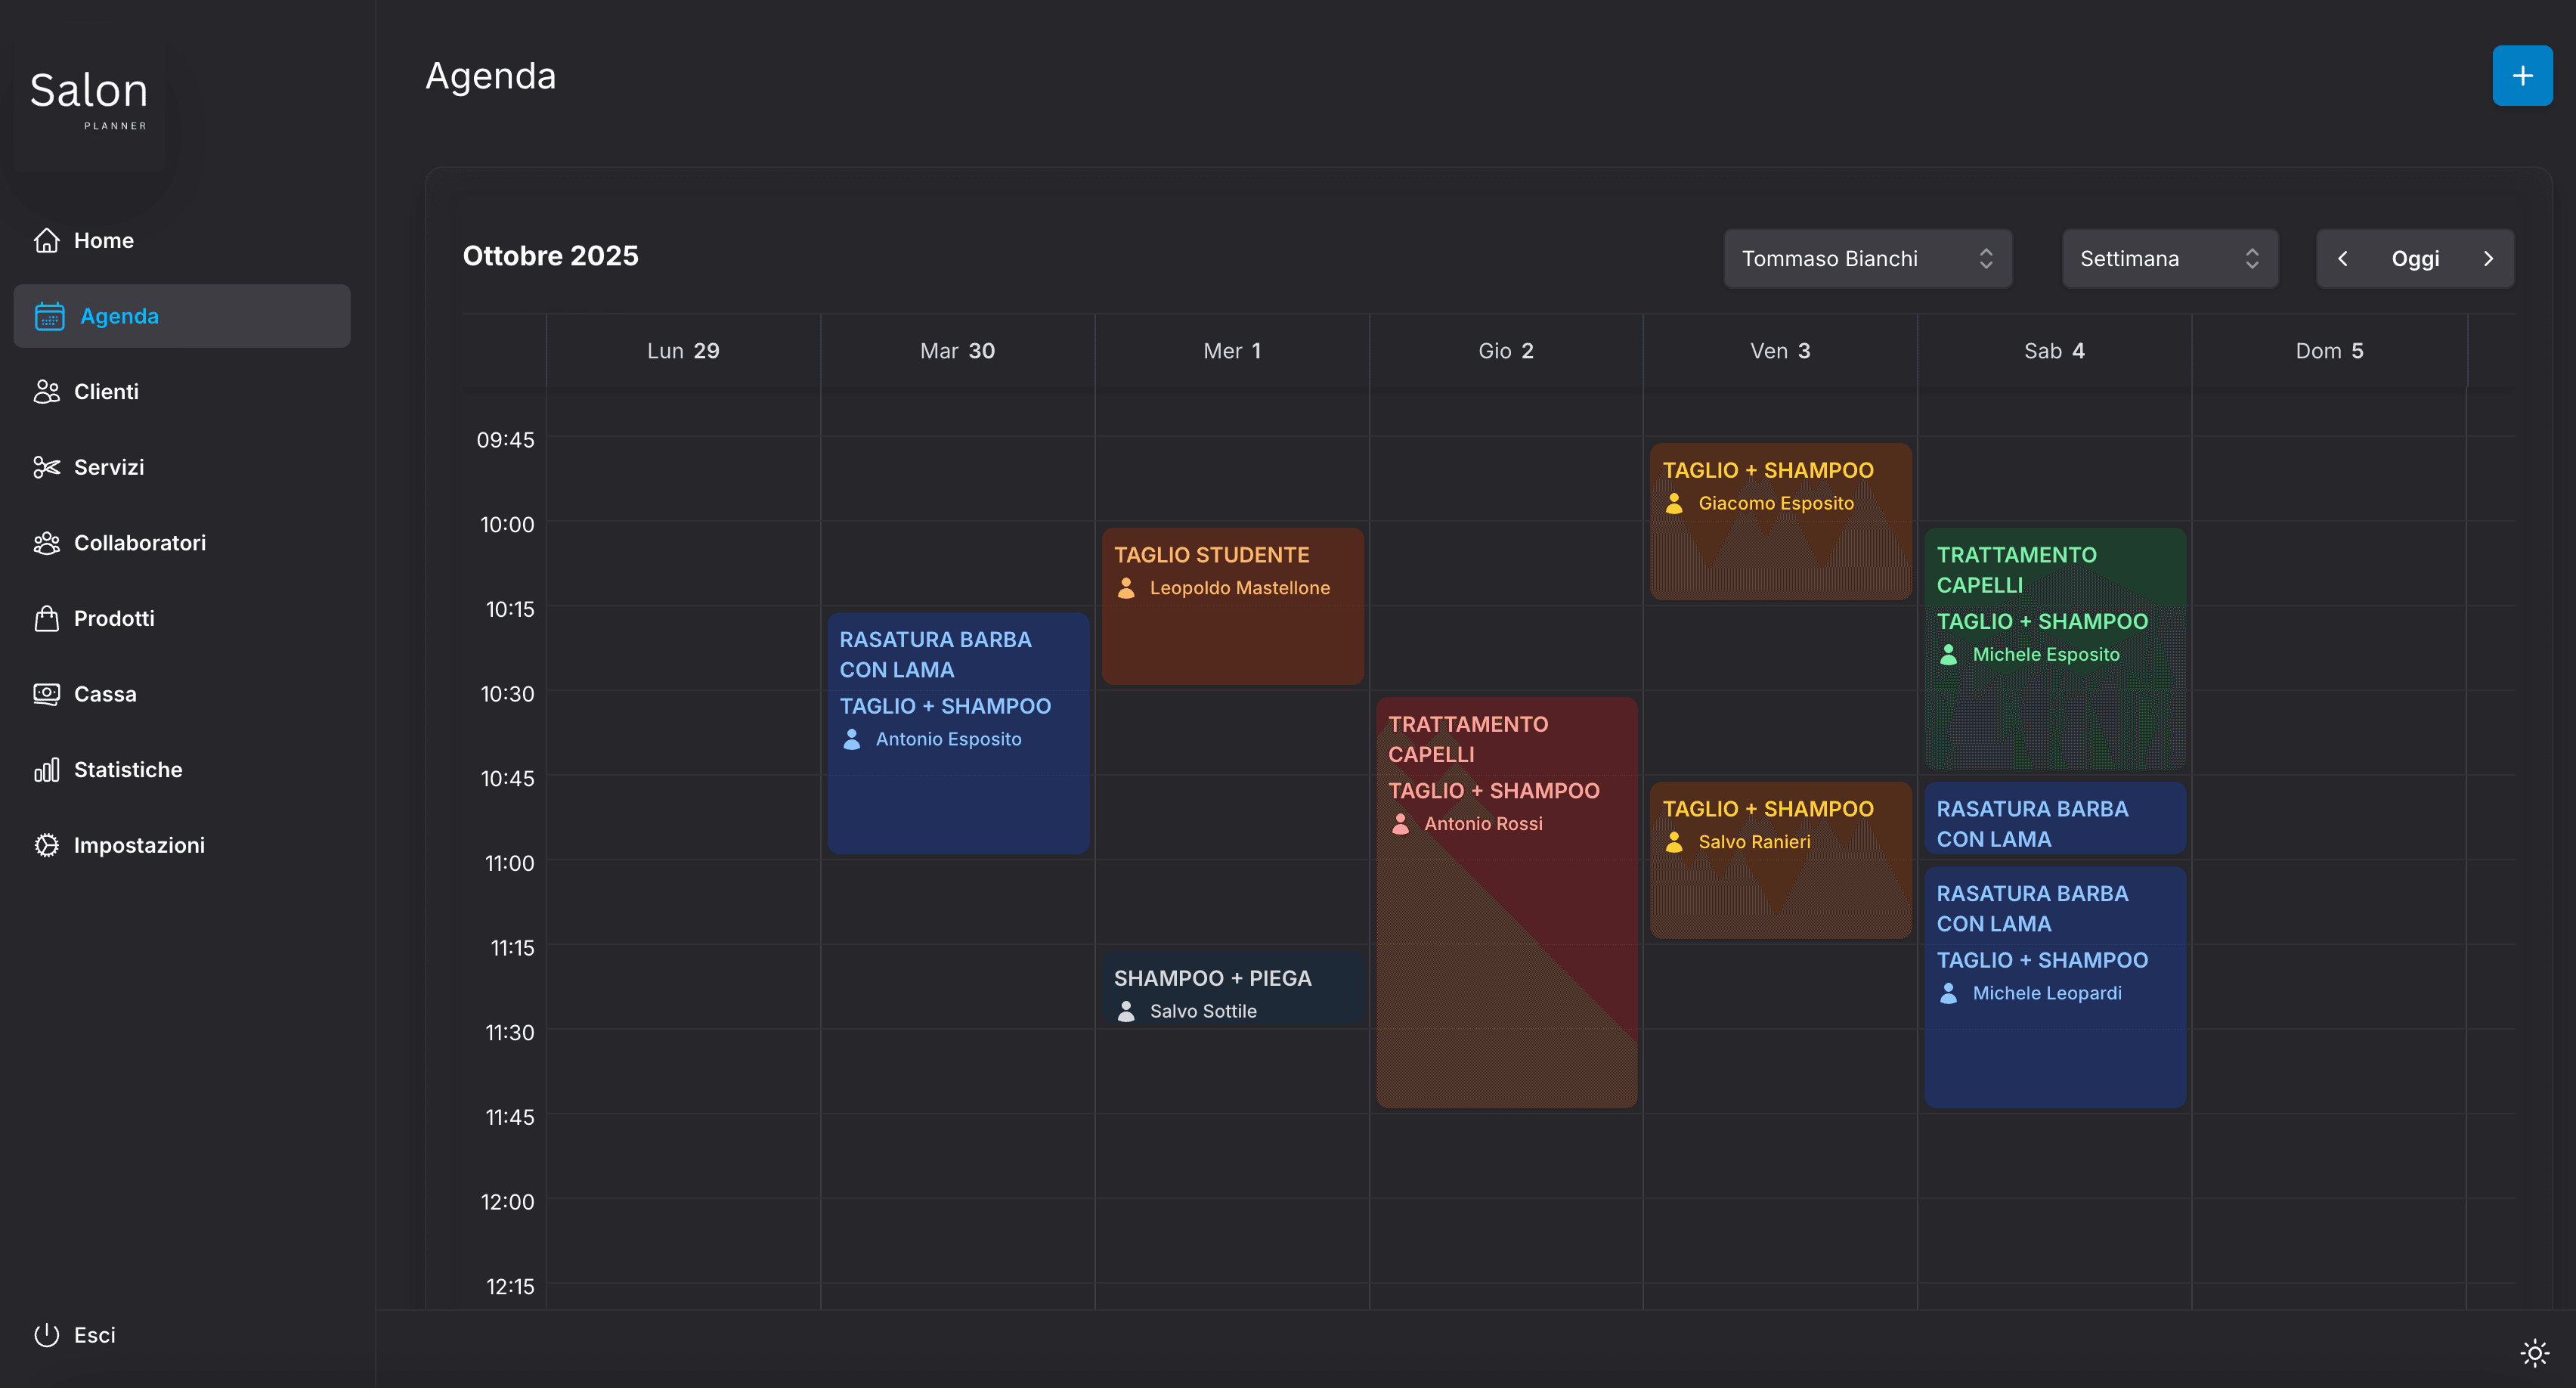The width and height of the screenshot is (2576, 1388).
Task: Click the Home house icon
Action: [46, 240]
